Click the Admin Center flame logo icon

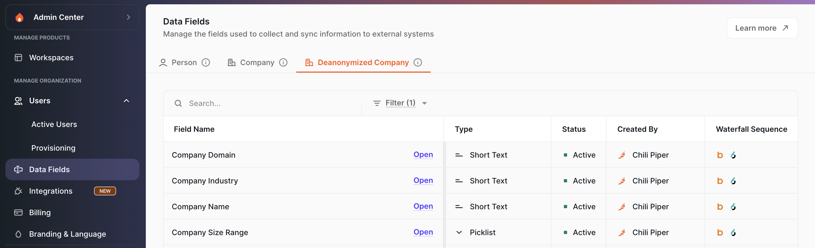(19, 17)
